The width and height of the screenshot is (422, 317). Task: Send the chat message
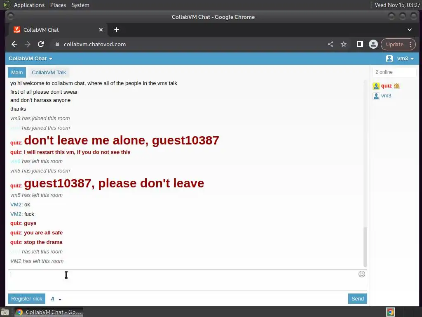click(x=357, y=299)
